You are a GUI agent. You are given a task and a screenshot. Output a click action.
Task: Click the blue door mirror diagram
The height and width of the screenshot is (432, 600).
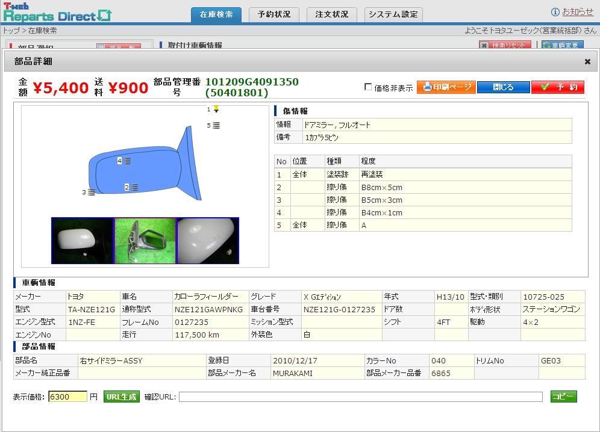145,164
